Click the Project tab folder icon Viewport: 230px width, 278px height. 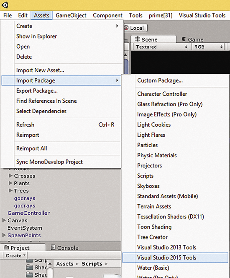tap(6, 247)
